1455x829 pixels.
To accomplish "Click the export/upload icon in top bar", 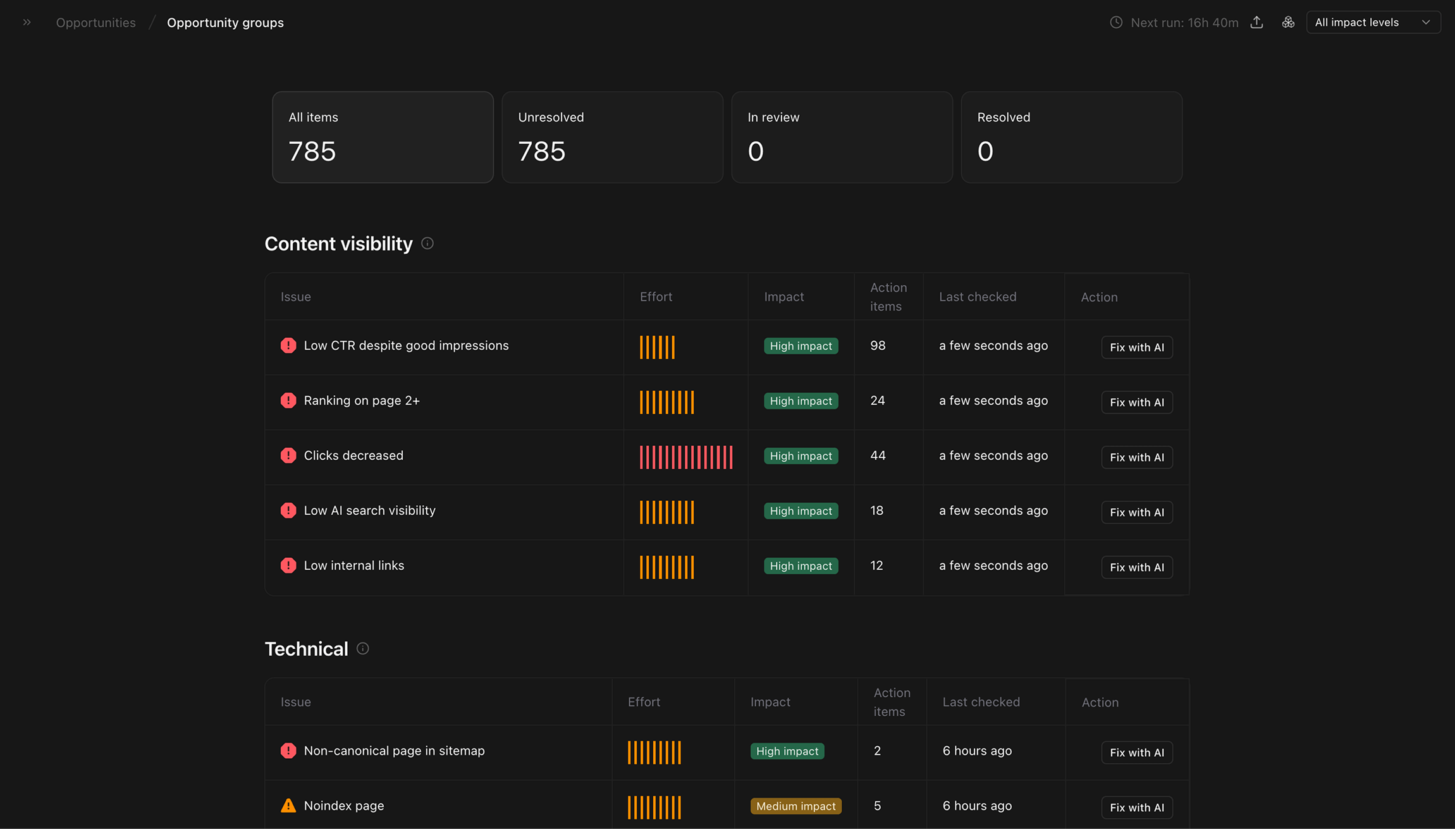I will coord(1256,22).
